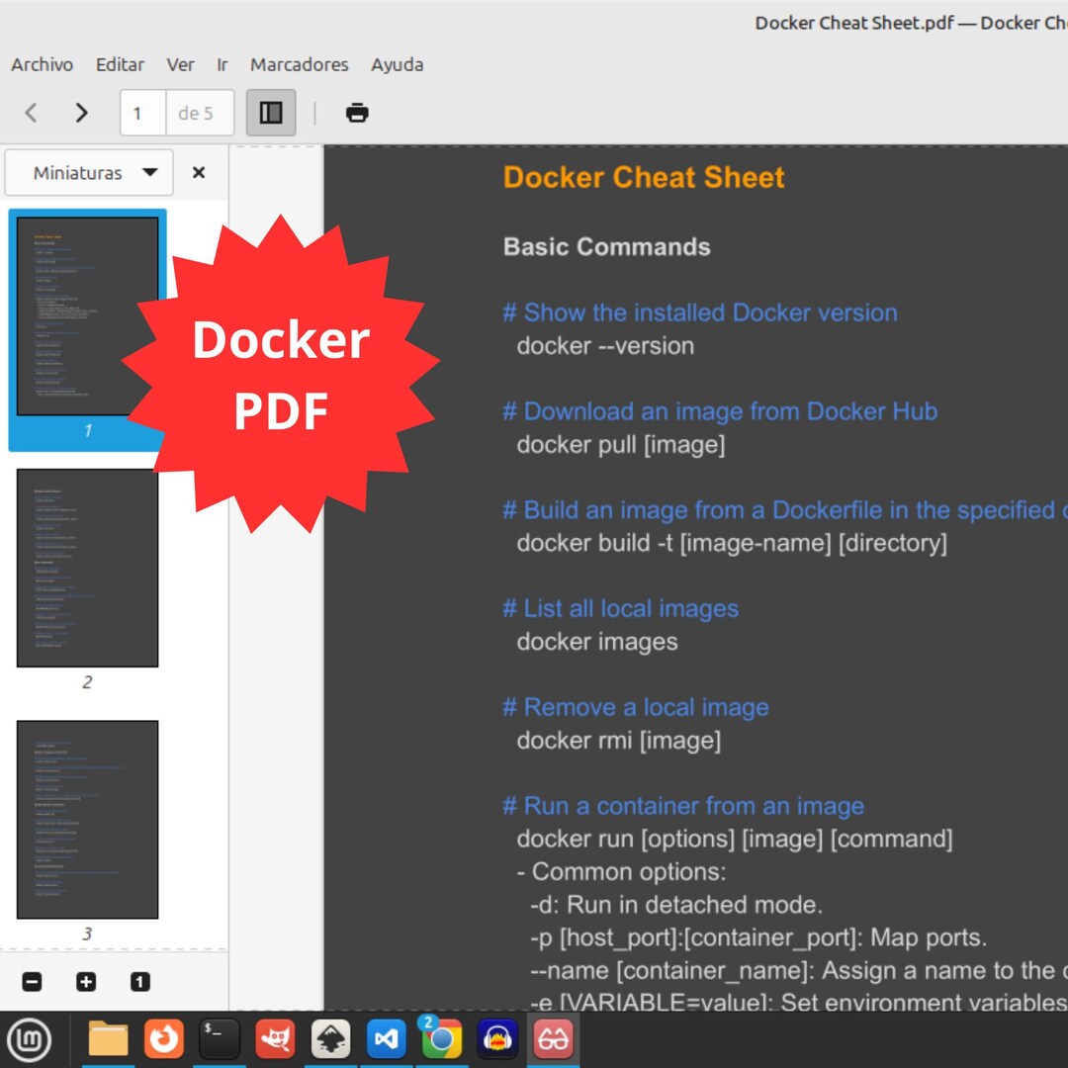Image resolution: width=1068 pixels, height=1068 pixels.
Task: Zoom out thumbnails using the minus button
Action: point(32,981)
